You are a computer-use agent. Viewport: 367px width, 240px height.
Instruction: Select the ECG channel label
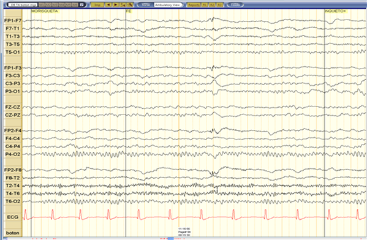pos(13,217)
